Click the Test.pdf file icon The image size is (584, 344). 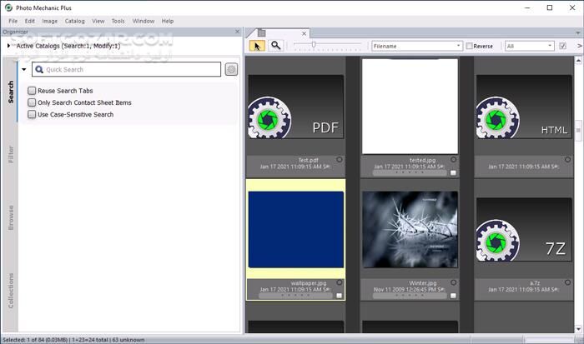[x=295, y=107]
